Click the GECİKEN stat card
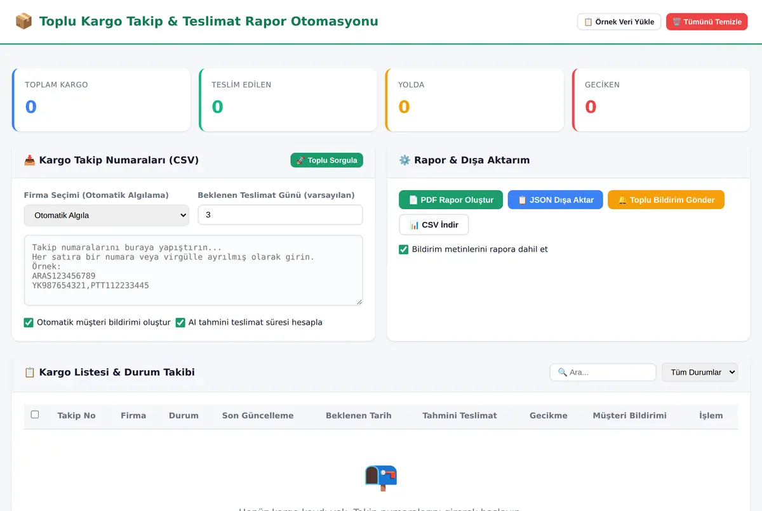Screen dimensions: 762x511 point(661,100)
